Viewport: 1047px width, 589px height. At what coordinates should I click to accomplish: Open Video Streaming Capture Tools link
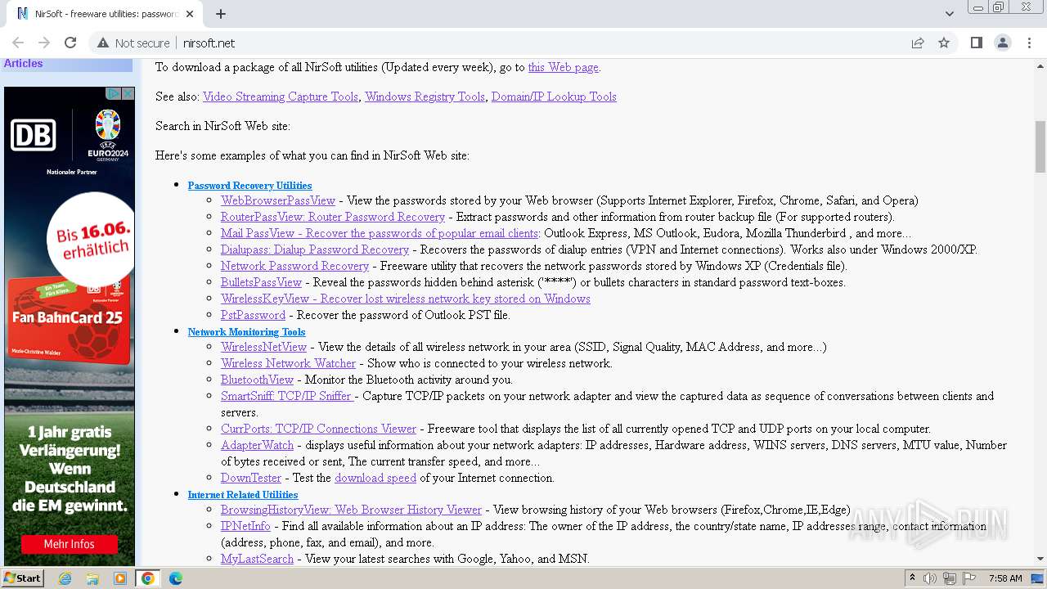[281, 97]
